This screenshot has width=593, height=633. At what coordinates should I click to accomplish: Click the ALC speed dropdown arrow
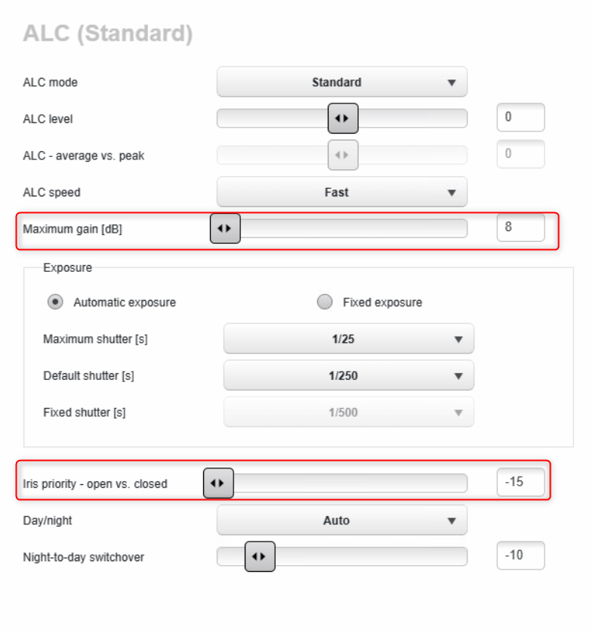[x=452, y=193]
